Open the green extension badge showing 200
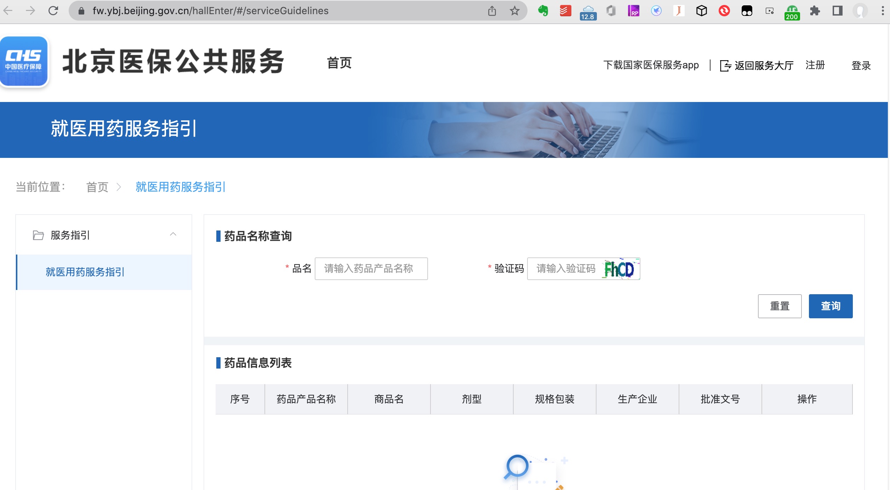This screenshot has height=490, width=890. (792, 12)
